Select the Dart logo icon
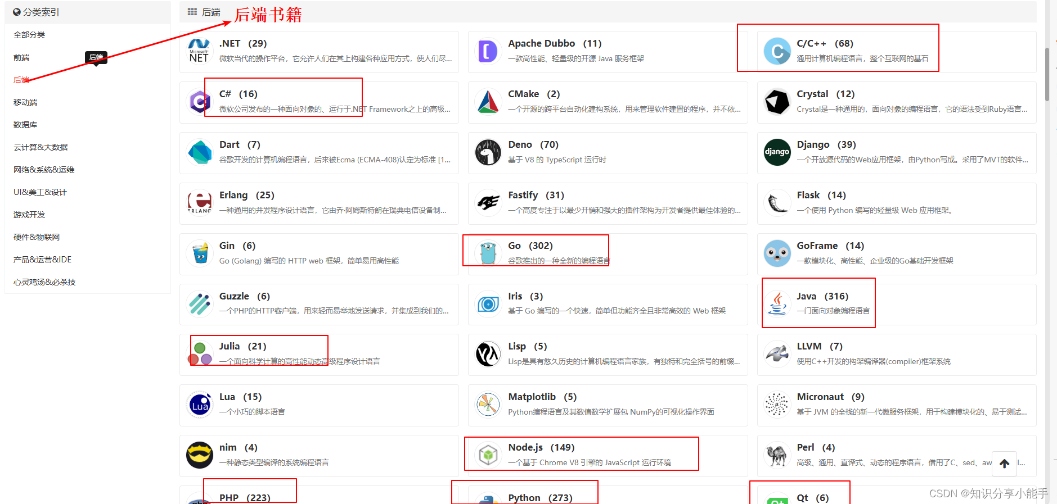This screenshot has width=1057, height=504. point(199,152)
